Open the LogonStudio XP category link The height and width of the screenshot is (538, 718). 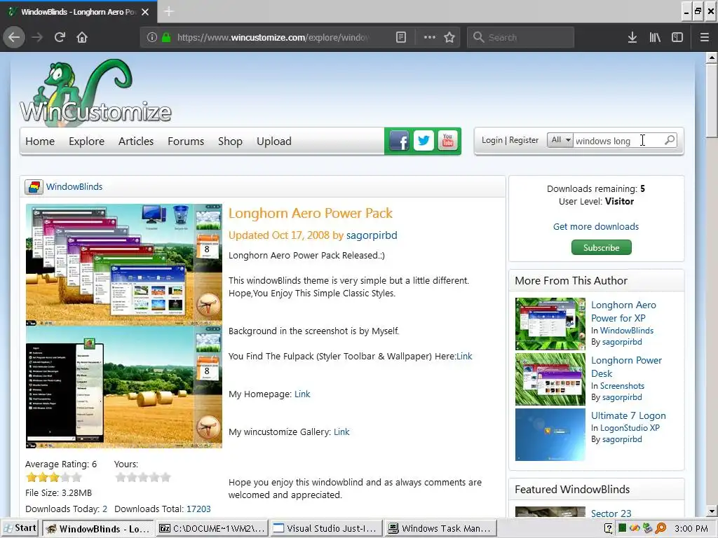click(630, 428)
